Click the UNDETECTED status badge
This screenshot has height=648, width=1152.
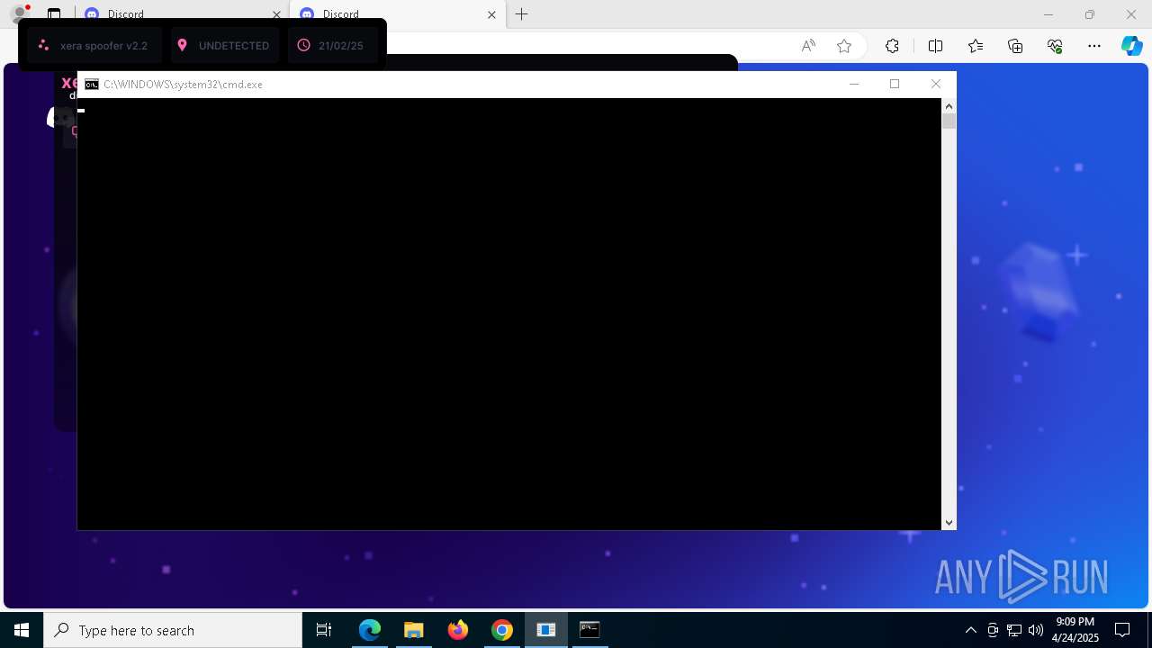[225, 45]
